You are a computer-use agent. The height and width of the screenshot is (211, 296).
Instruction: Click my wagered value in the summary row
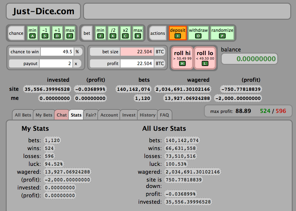coord(187,98)
